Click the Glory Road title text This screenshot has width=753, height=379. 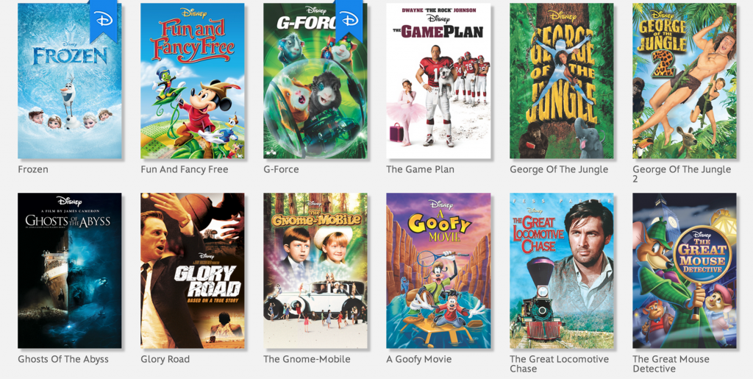point(165,359)
